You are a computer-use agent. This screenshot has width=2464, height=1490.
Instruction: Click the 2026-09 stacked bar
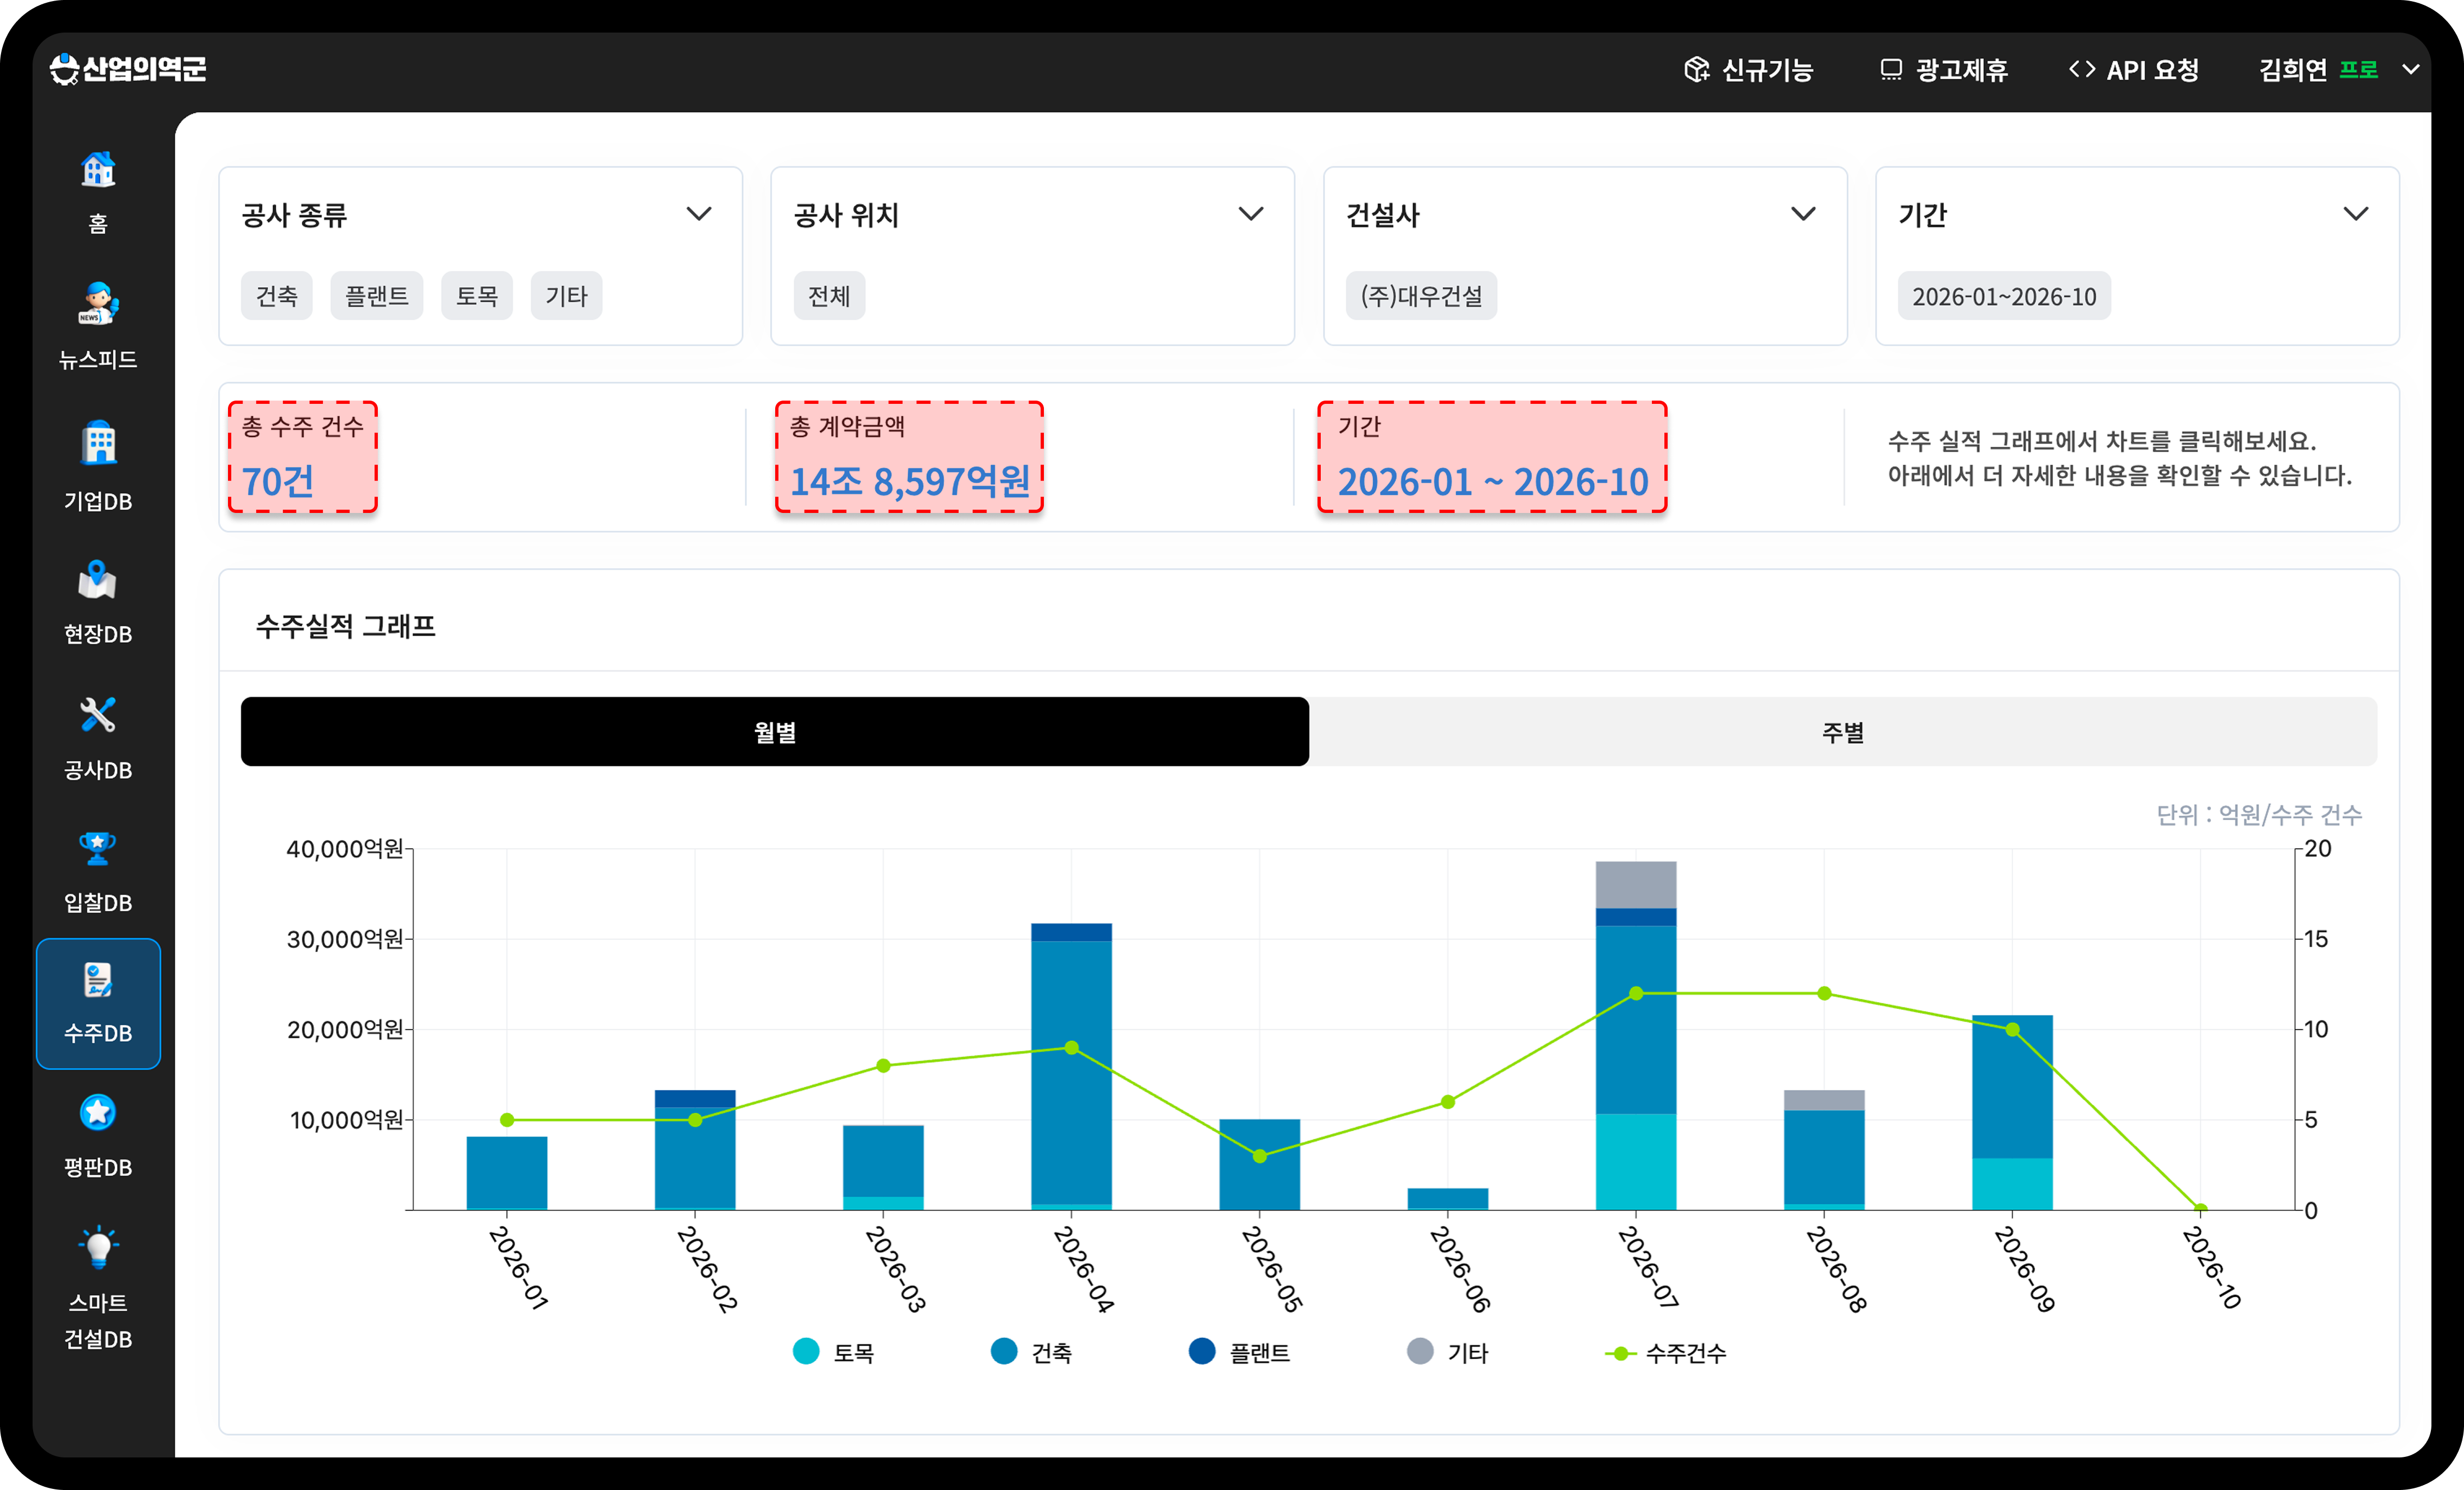coord(2012,1112)
